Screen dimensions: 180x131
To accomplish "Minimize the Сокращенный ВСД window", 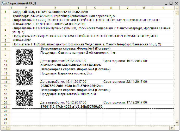I will coord(166,3).
